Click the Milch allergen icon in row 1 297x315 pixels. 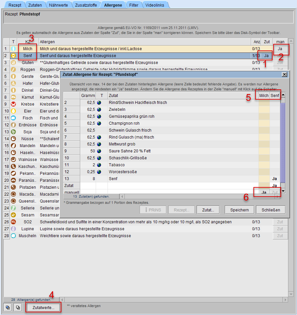[14, 49]
